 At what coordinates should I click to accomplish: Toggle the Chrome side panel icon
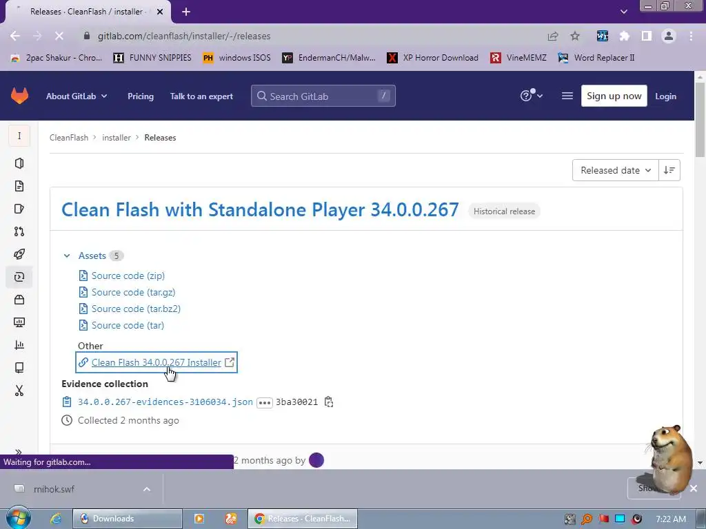[x=647, y=36]
